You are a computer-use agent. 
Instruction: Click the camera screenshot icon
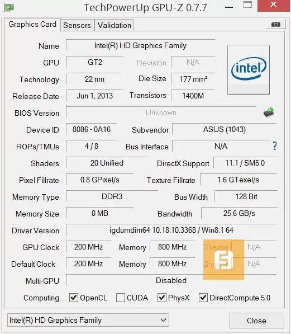pyautogui.click(x=276, y=24)
